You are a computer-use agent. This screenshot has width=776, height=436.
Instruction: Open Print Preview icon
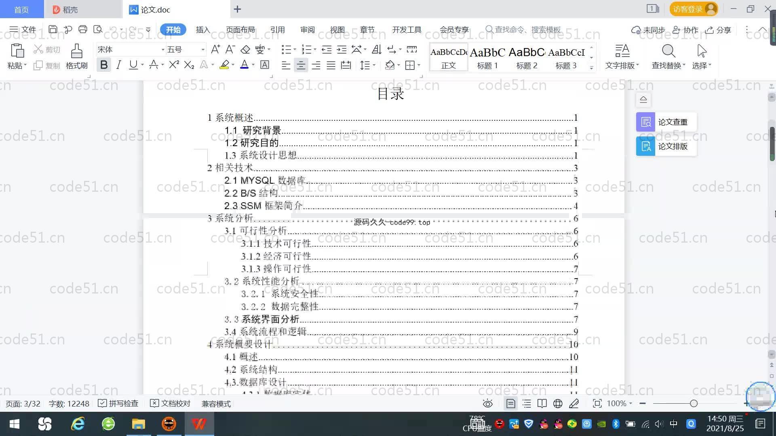click(98, 29)
